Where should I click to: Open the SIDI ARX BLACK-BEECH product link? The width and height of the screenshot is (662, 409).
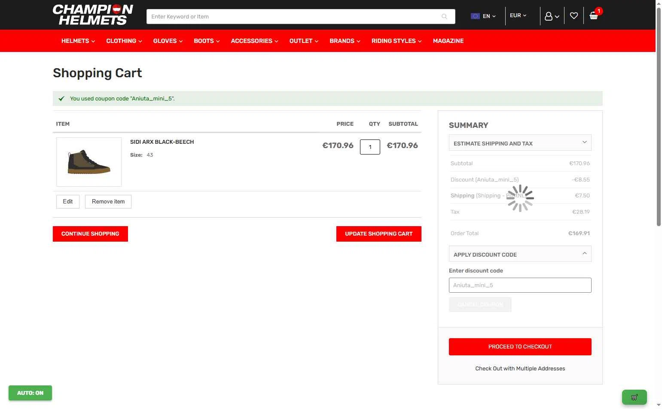[162, 142]
